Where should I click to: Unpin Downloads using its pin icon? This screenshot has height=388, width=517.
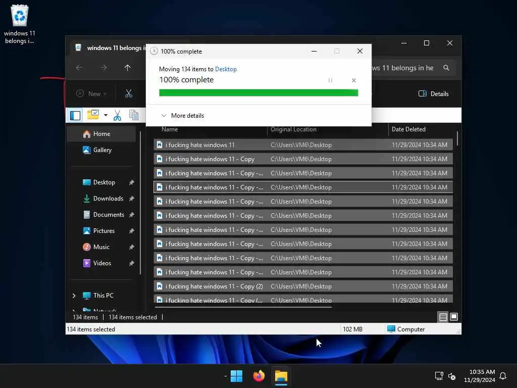132,199
